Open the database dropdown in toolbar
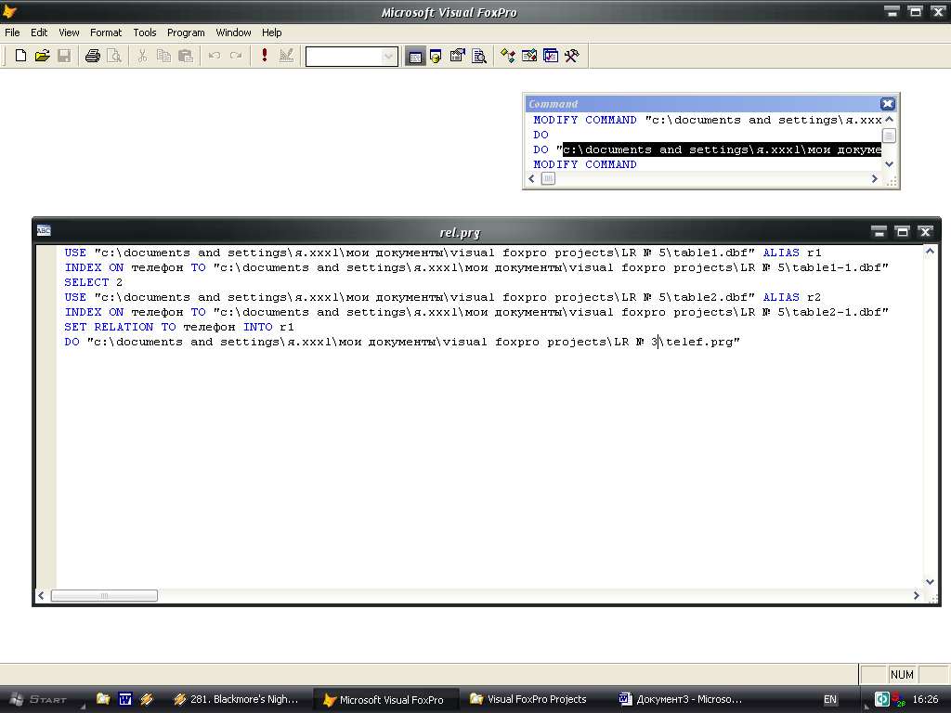The height and width of the screenshot is (713, 951). point(388,57)
